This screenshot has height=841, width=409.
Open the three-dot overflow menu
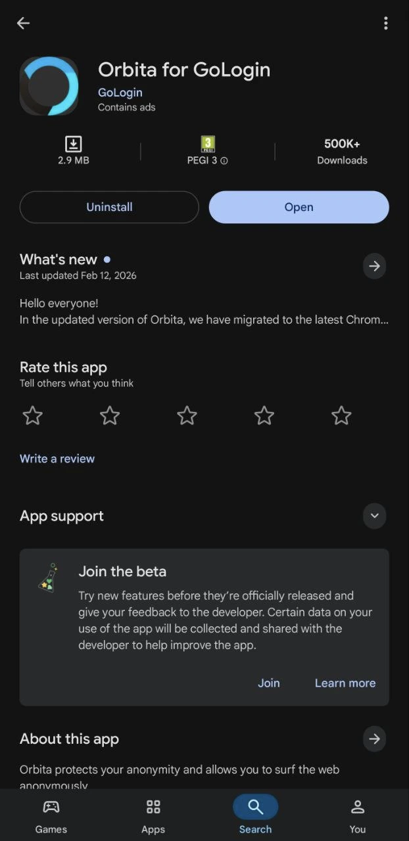(x=386, y=23)
